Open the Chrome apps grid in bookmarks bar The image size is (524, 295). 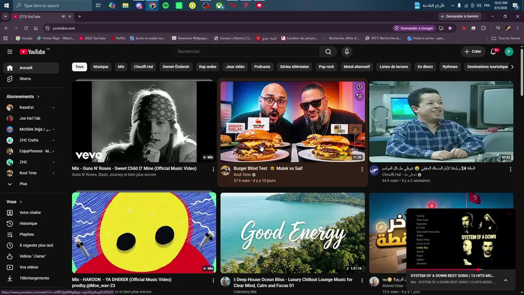5,38
